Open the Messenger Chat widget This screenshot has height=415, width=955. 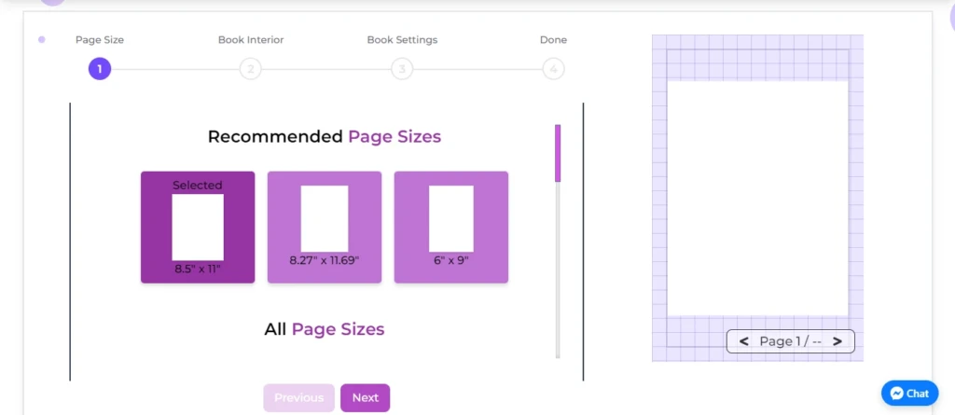tap(910, 394)
